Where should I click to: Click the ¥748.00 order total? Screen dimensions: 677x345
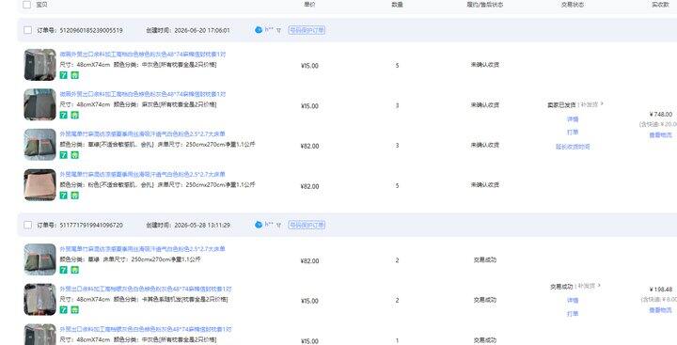tap(661, 115)
